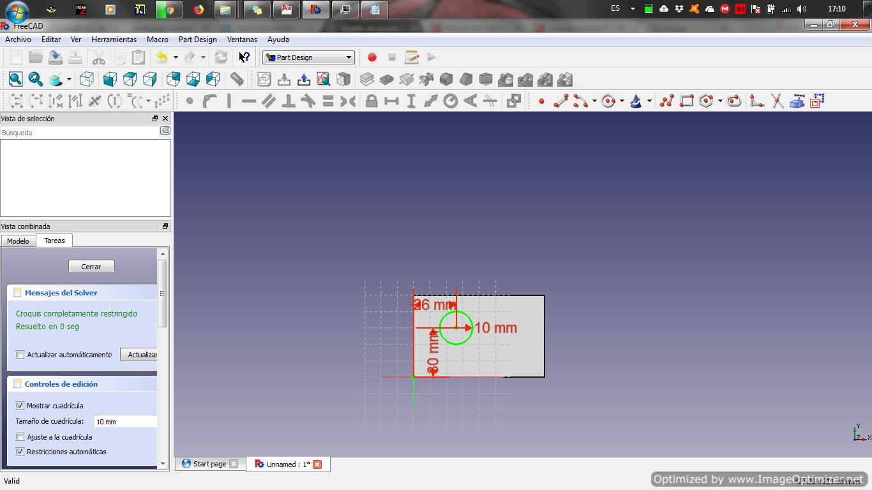This screenshot has height=490, width=872.
Task: Toggle Actualizar automáticamente checkbox
Action: (x=20, y=355)
